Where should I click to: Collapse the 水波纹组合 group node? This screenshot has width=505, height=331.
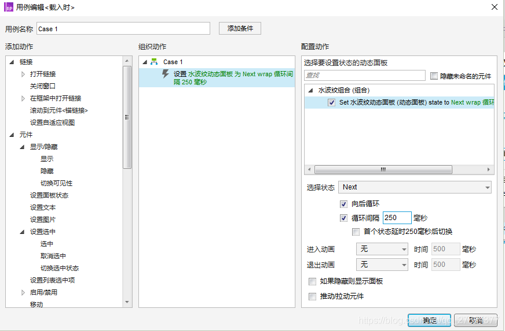click(311, 90)
